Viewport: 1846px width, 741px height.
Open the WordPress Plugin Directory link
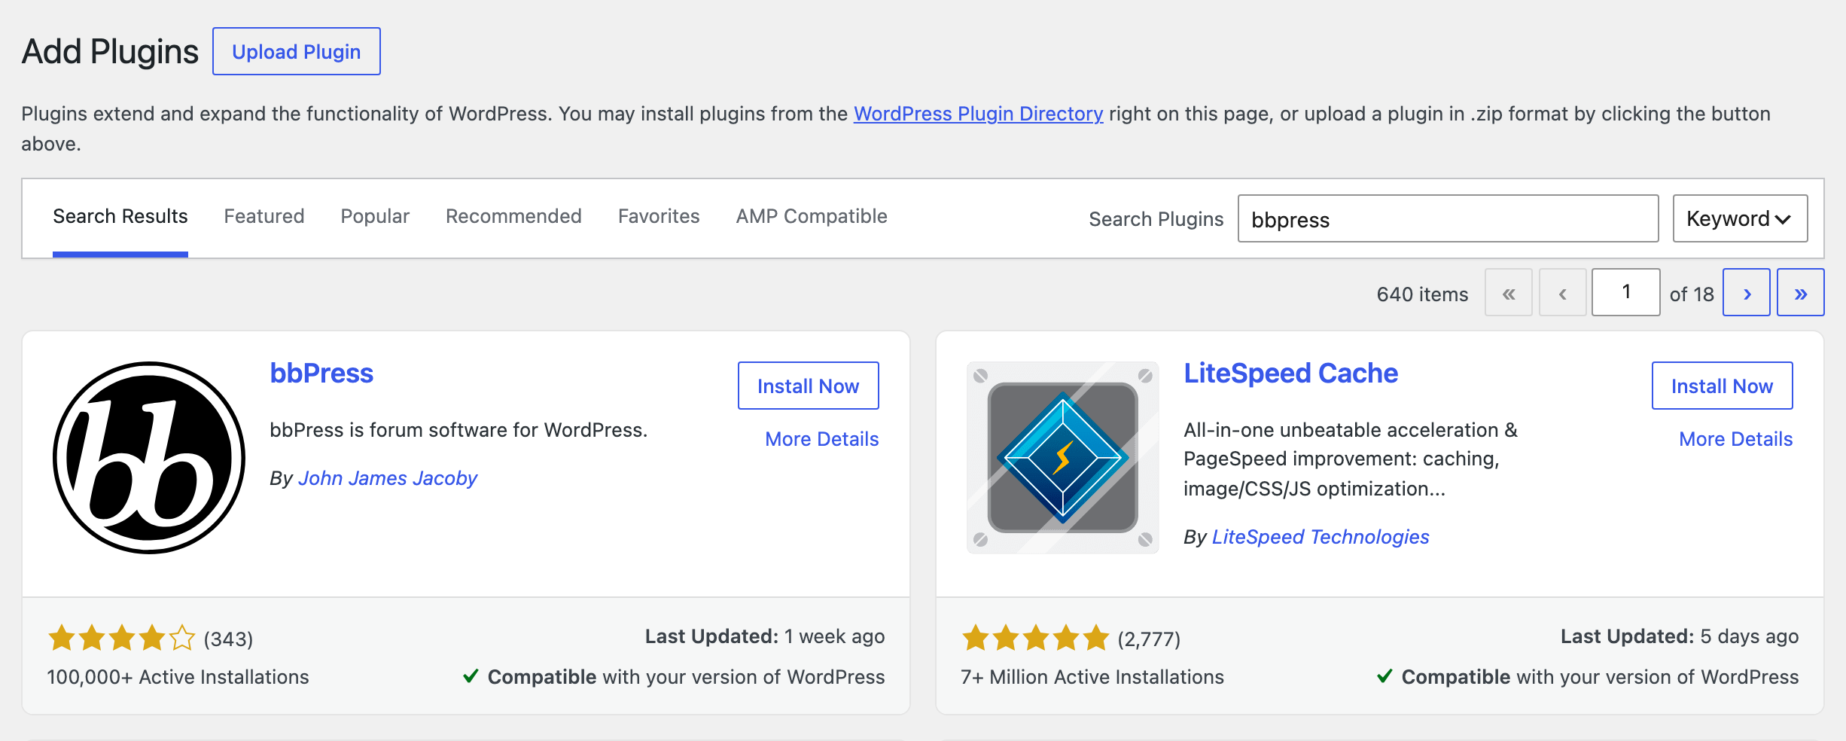tap(978, 114)
